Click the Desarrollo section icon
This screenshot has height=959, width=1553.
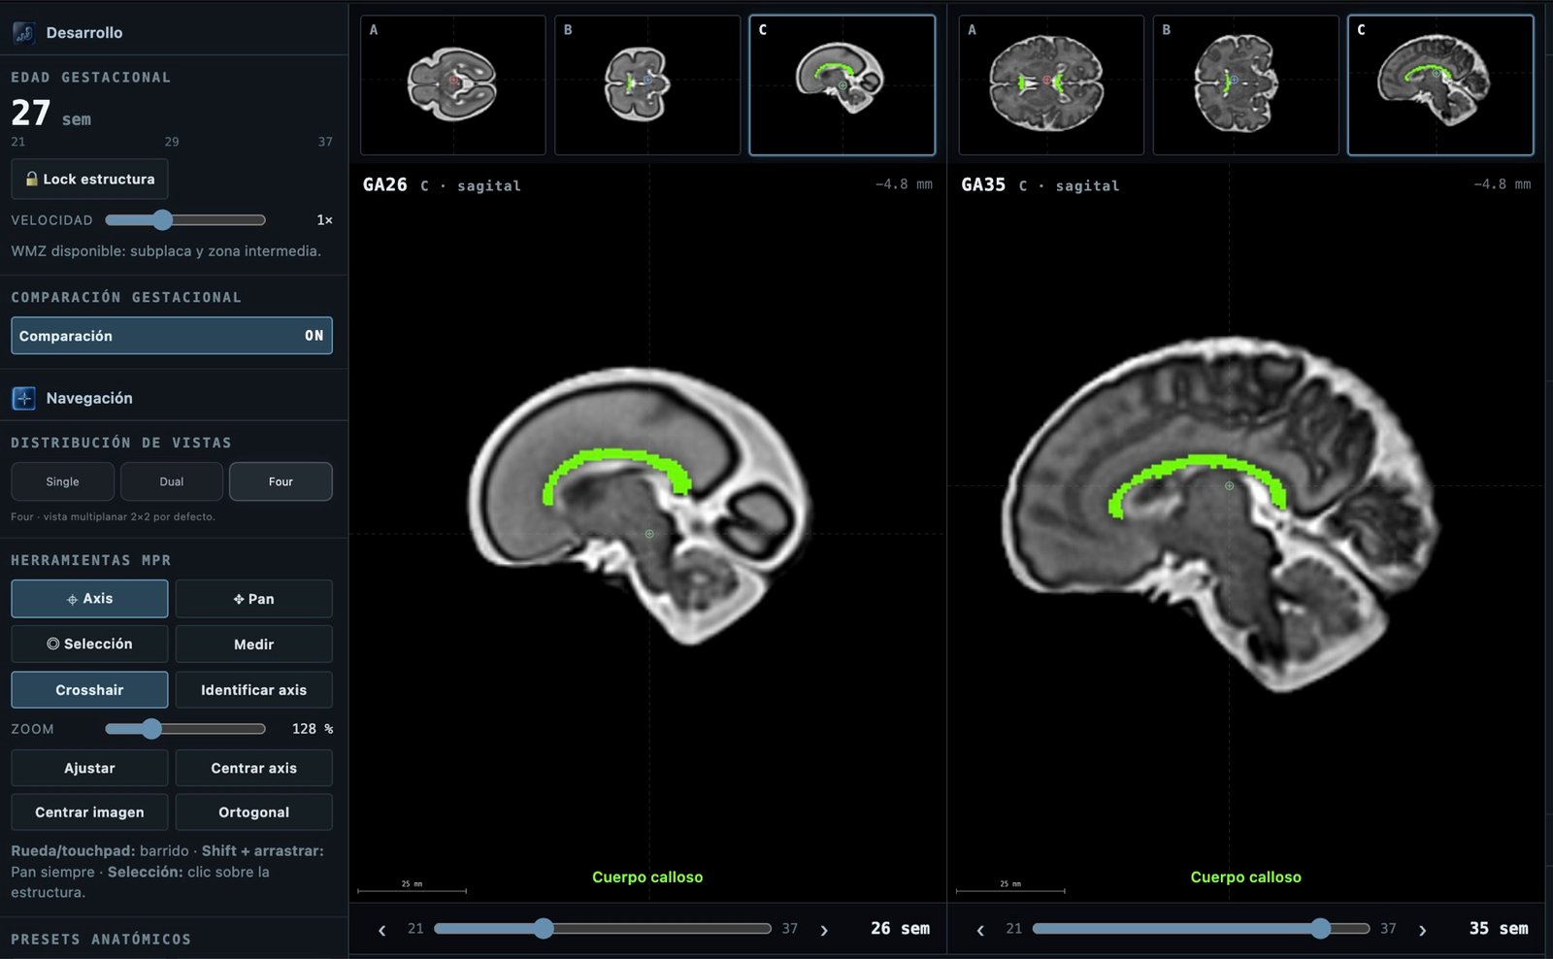(24, 33)
